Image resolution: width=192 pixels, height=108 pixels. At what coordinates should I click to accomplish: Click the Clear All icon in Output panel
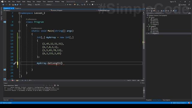(x=55, y=85)
